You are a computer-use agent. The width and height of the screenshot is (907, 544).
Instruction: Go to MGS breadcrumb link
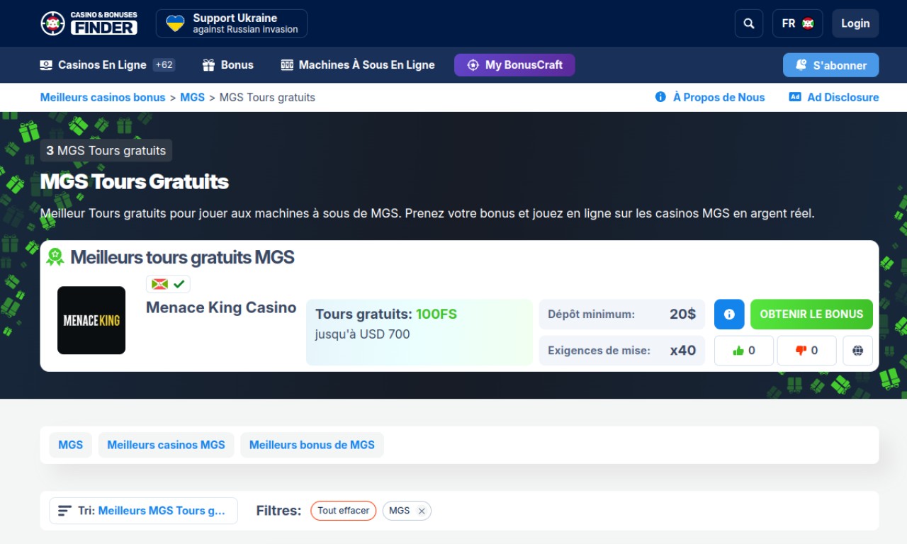(193, 97)
